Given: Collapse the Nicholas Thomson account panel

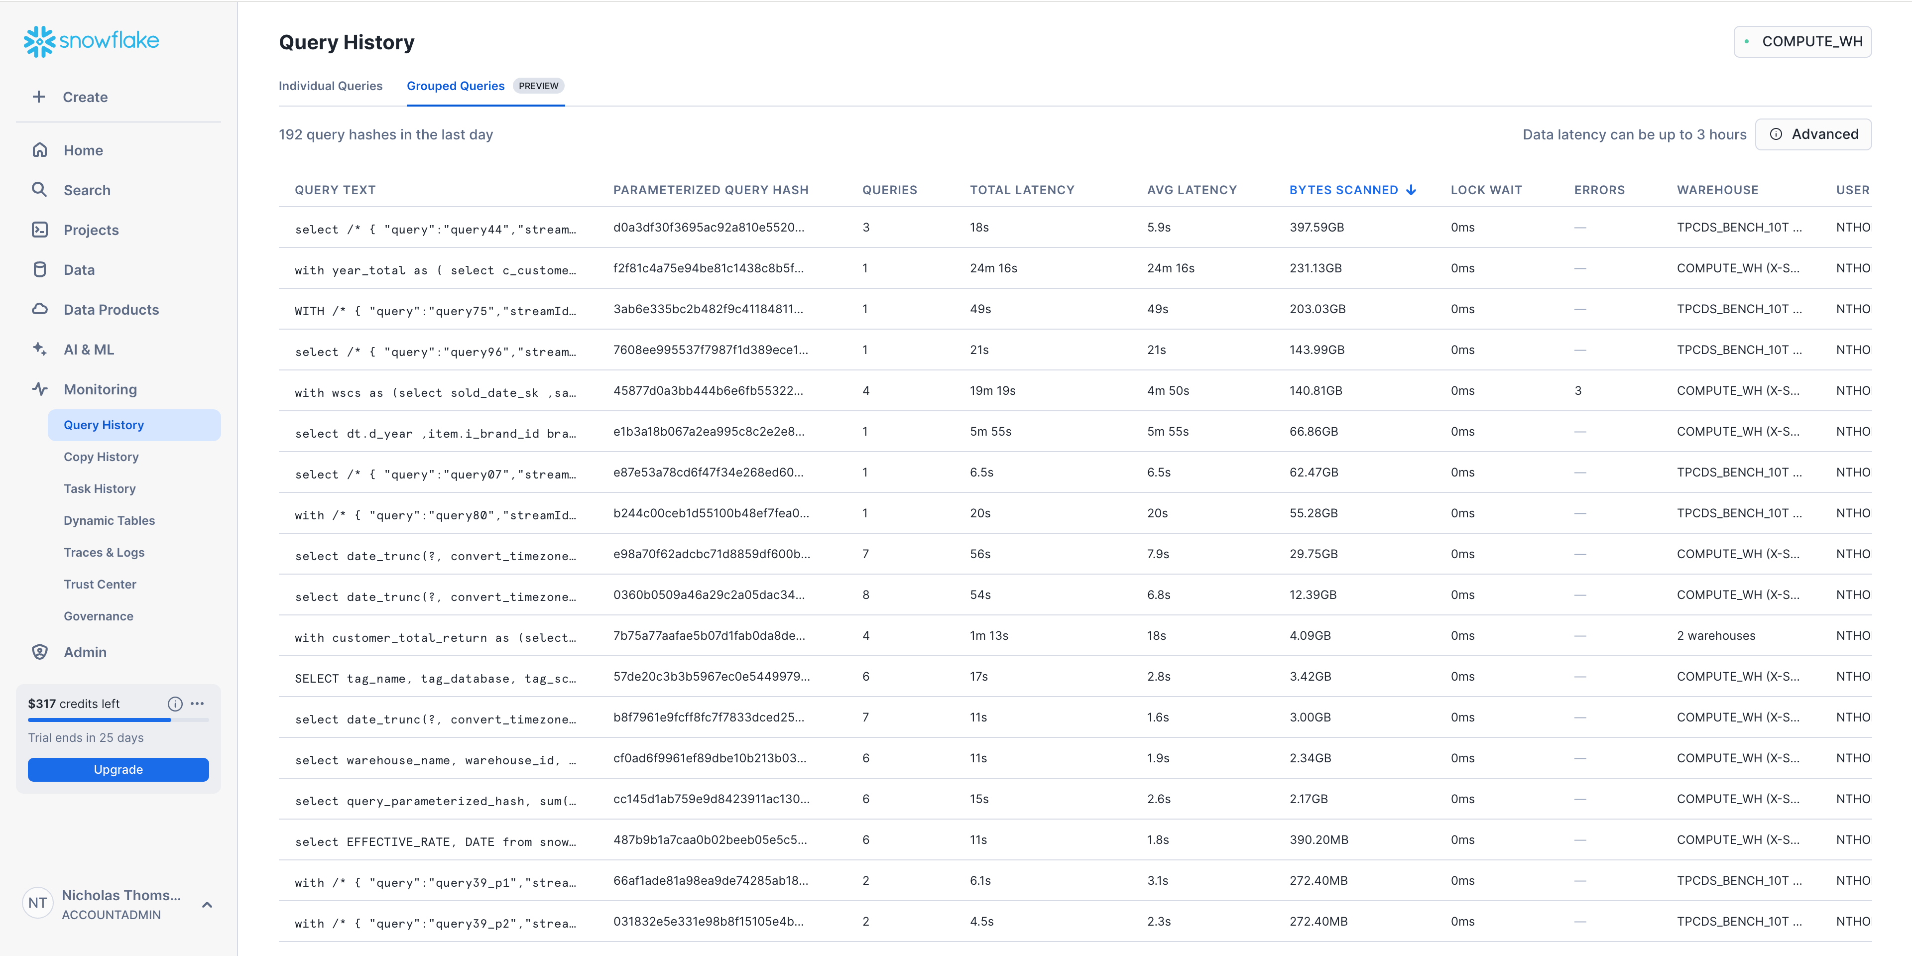Looking at the screenshot, I should (x=206, y=905).
